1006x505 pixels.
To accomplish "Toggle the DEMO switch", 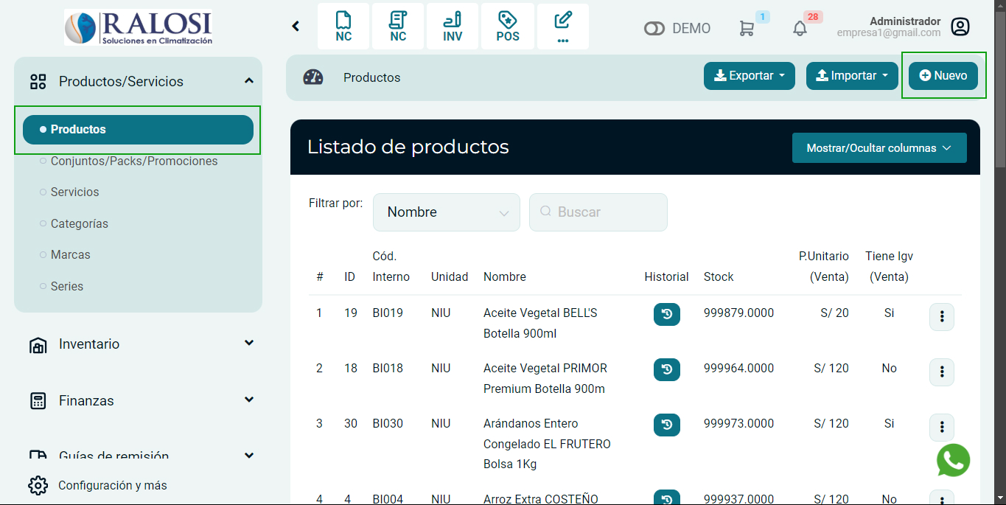I will pyautogui.click(x=654, y=29).
